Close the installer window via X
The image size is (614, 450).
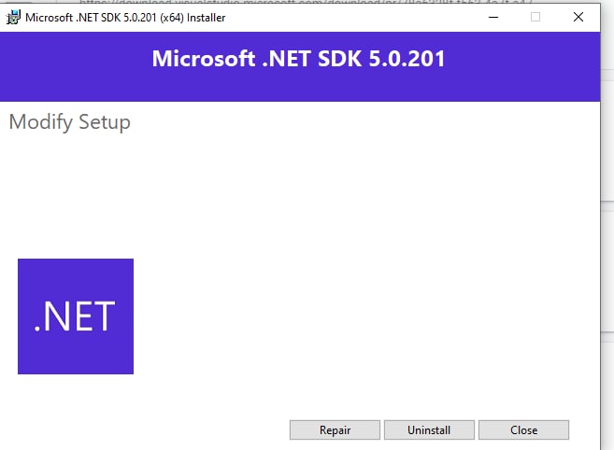point(578,17)
